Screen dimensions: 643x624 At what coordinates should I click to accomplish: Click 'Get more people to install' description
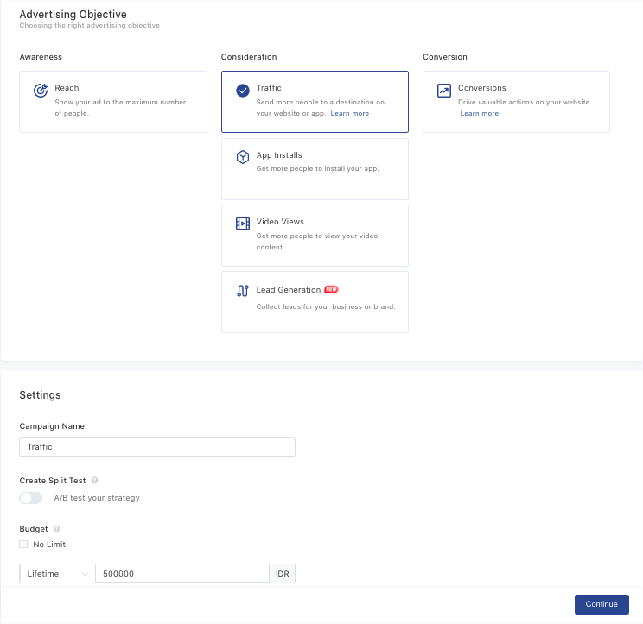click(x=317, y=168)
